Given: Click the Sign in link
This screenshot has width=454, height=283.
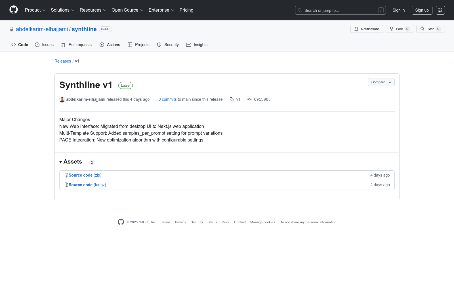Looking at the screenshot, I should pos(399,10).
